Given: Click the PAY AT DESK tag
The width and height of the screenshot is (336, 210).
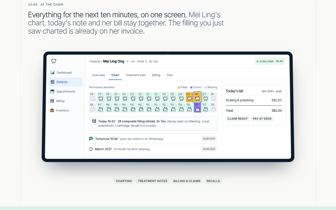Looking at the screenshot, I should 262,119.
